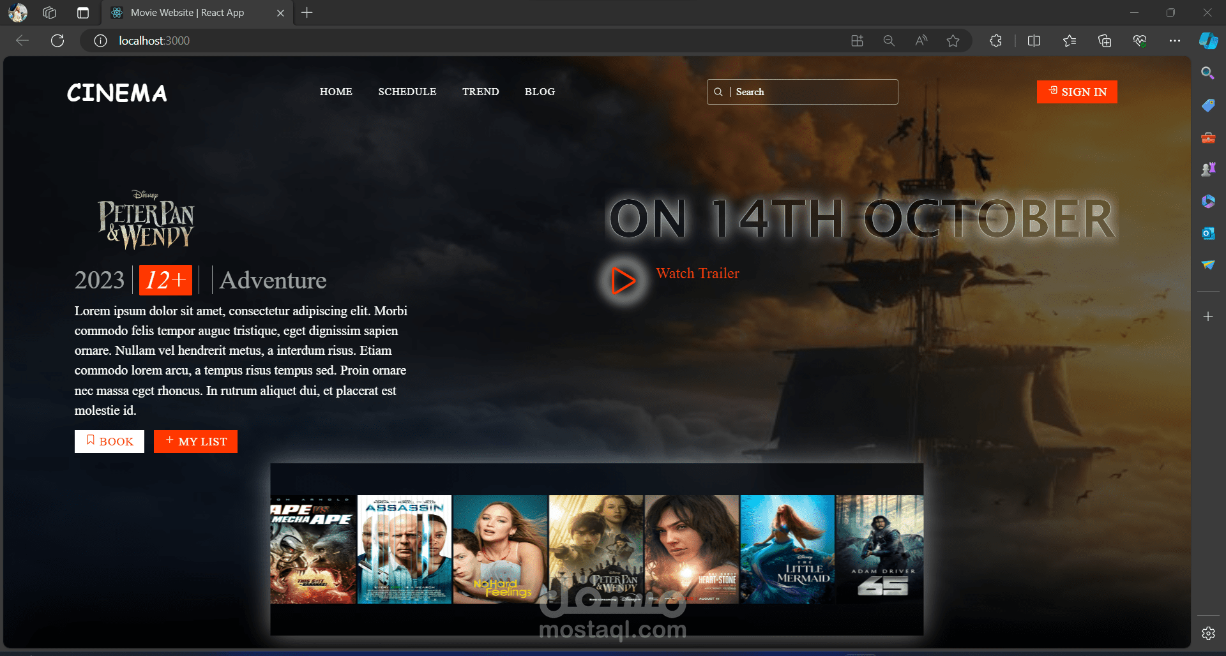Image resolution: width=1226 pixels, height=656 pixels.
Task: Add a site to the sidebar
Action: (1208, 317)
